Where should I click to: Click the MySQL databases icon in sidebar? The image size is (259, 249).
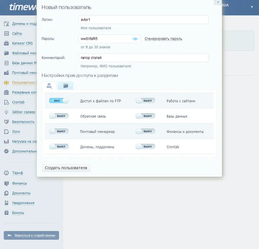[6, 63]
